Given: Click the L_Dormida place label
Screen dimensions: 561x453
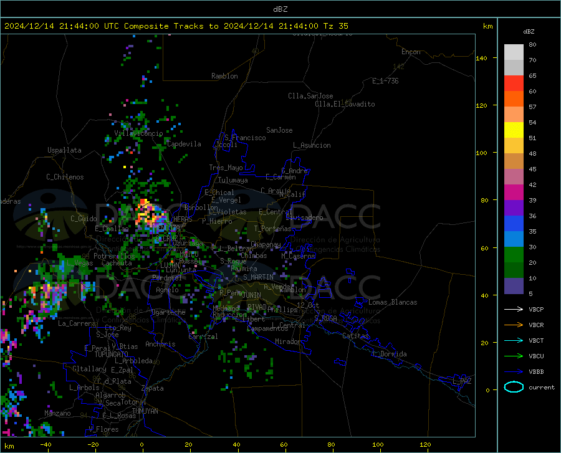Looking at the screenshot, I should (389, 354).
